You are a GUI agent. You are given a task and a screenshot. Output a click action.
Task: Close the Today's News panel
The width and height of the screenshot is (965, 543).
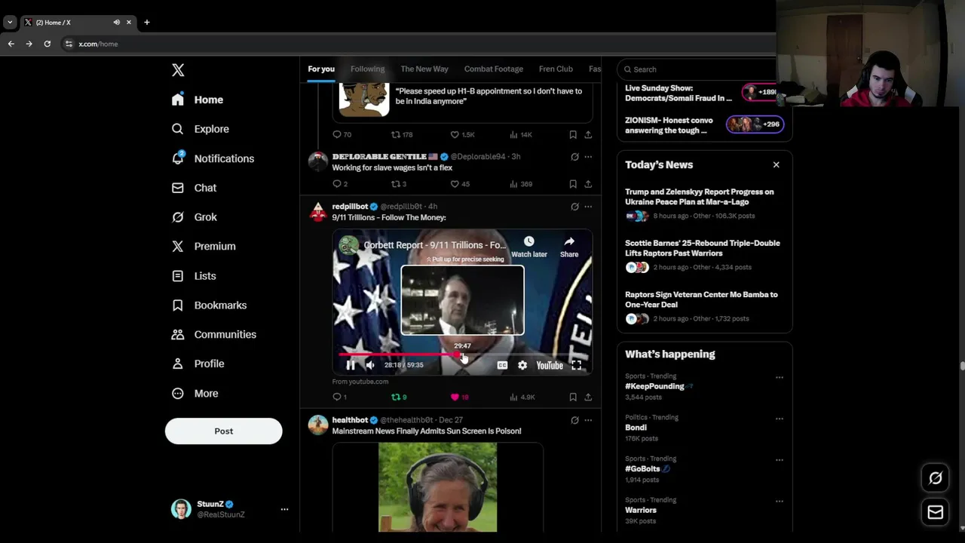tap(776, 164)
